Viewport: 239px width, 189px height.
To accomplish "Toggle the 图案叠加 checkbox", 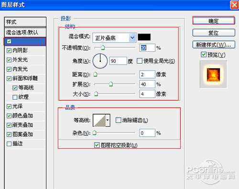I will [x=9, y=134].
